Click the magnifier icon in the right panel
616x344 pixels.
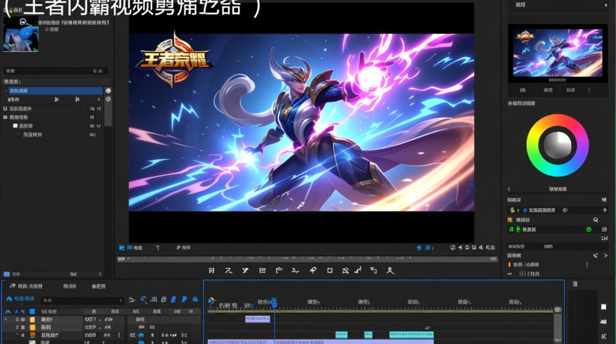pos(596,220)
